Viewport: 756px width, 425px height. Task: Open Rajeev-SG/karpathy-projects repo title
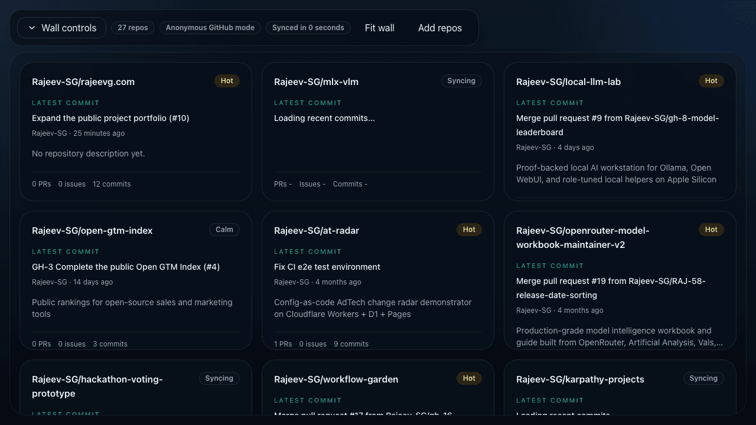click(580, 380)
